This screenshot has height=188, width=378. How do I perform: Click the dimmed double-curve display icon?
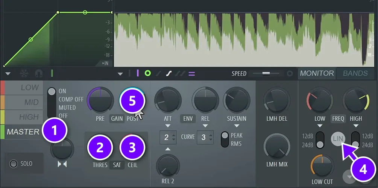tap(180, 74)
